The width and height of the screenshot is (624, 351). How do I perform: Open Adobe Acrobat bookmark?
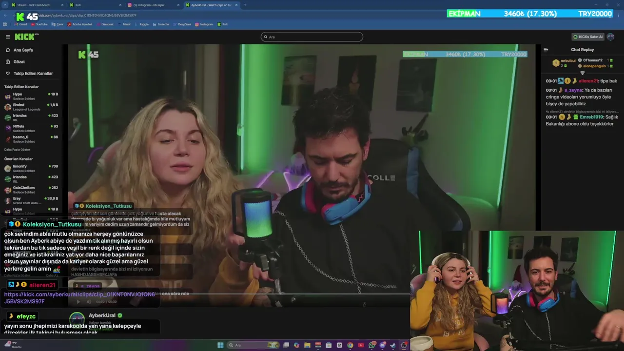pyautogui.click(x=80, y=24)
